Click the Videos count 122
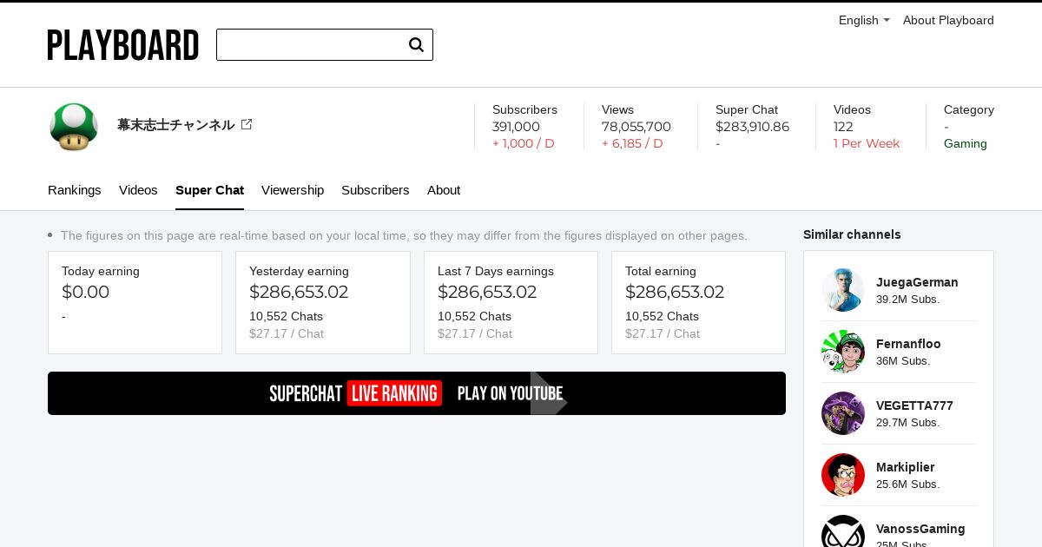1042x547 pixels. point(843,127)
